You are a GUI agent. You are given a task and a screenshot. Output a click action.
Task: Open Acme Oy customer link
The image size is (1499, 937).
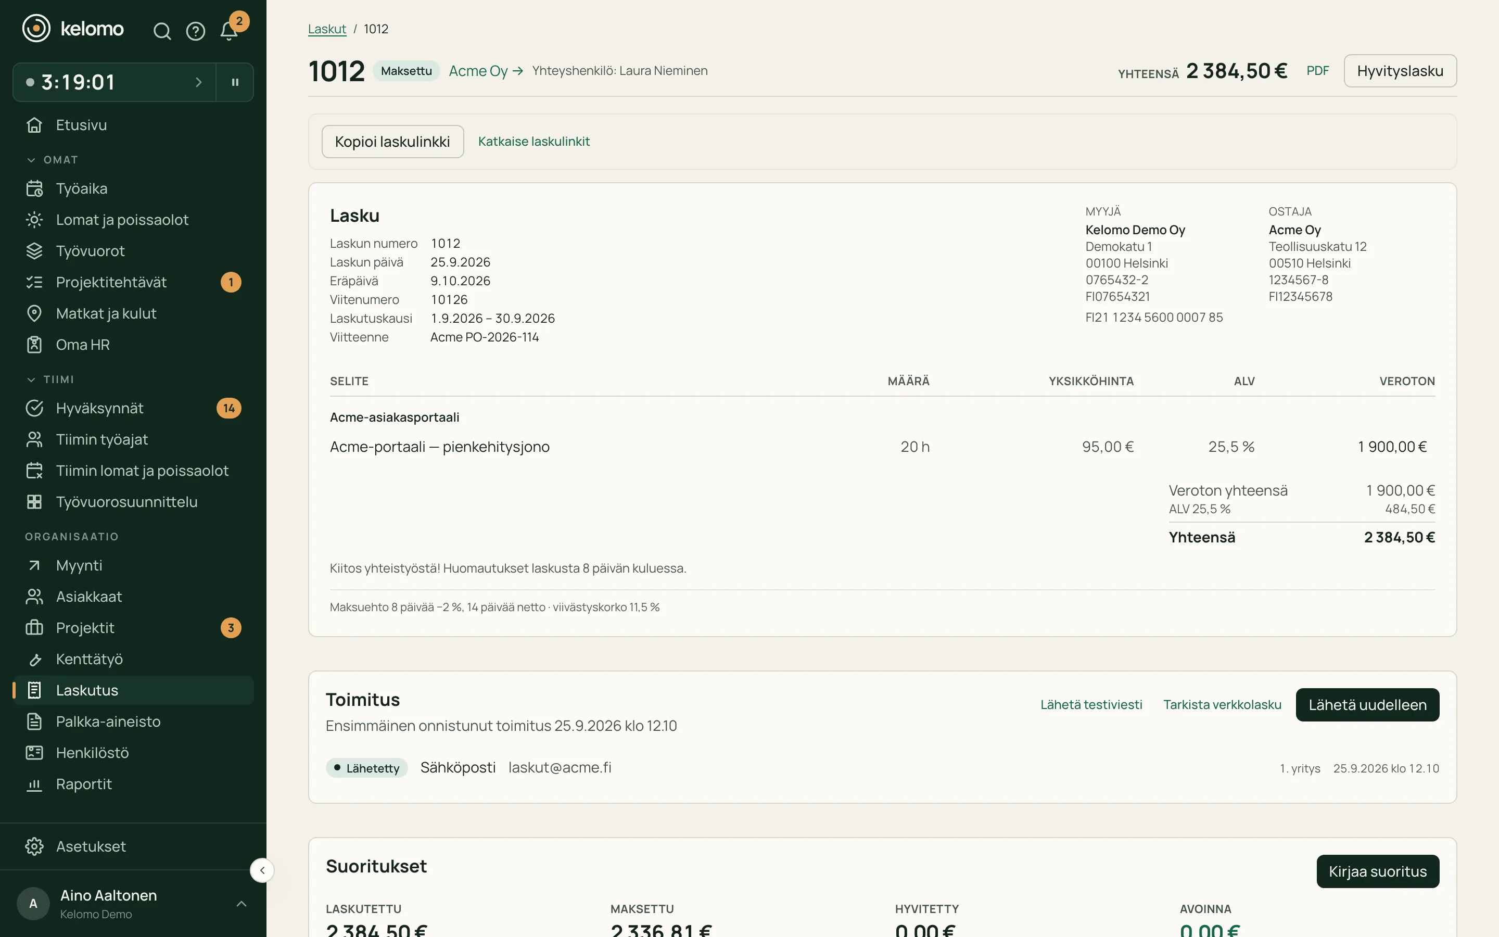[486, 71]
